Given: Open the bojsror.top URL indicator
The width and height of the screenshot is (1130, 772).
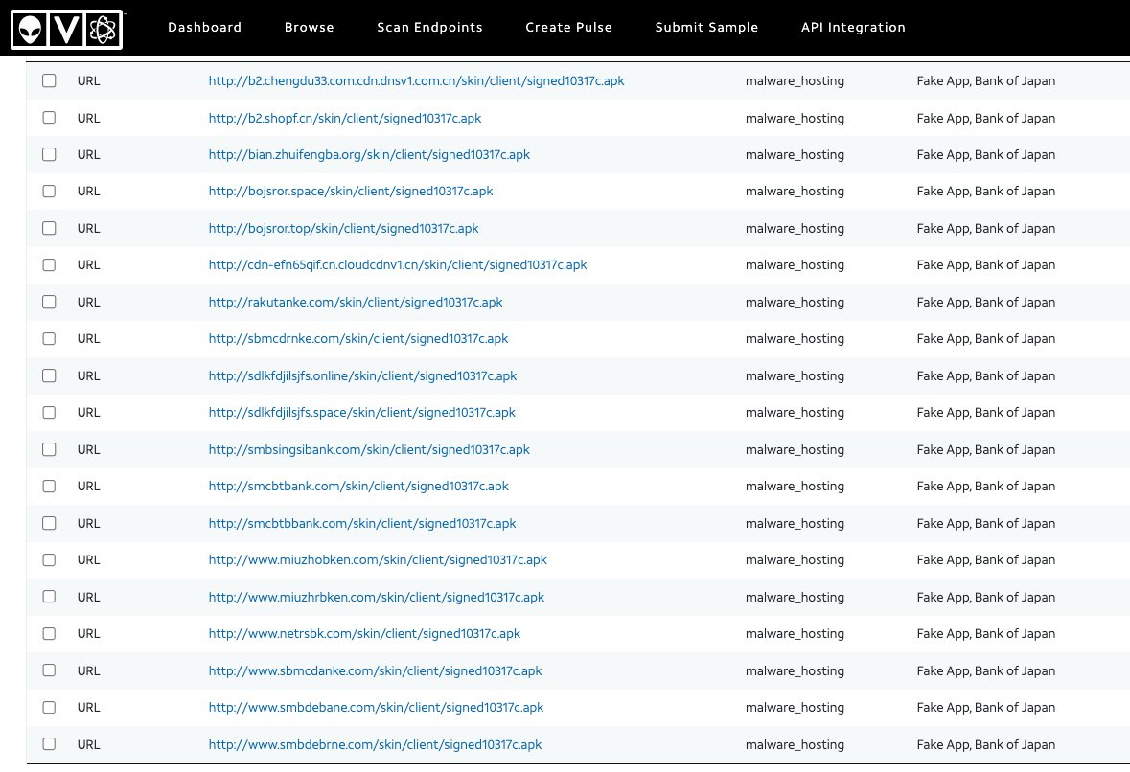Looking at the screenshot, I should [344, 229].
